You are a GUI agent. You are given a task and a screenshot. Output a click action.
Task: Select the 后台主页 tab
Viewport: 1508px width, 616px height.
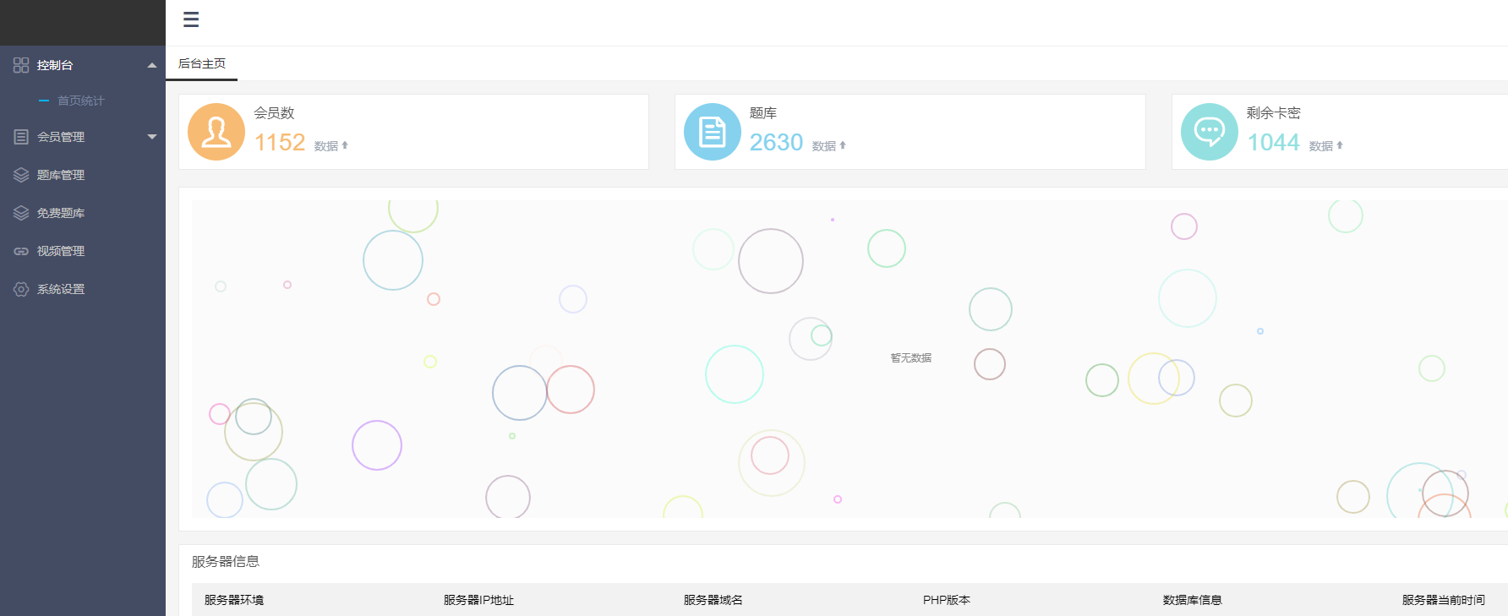(202, 63)
